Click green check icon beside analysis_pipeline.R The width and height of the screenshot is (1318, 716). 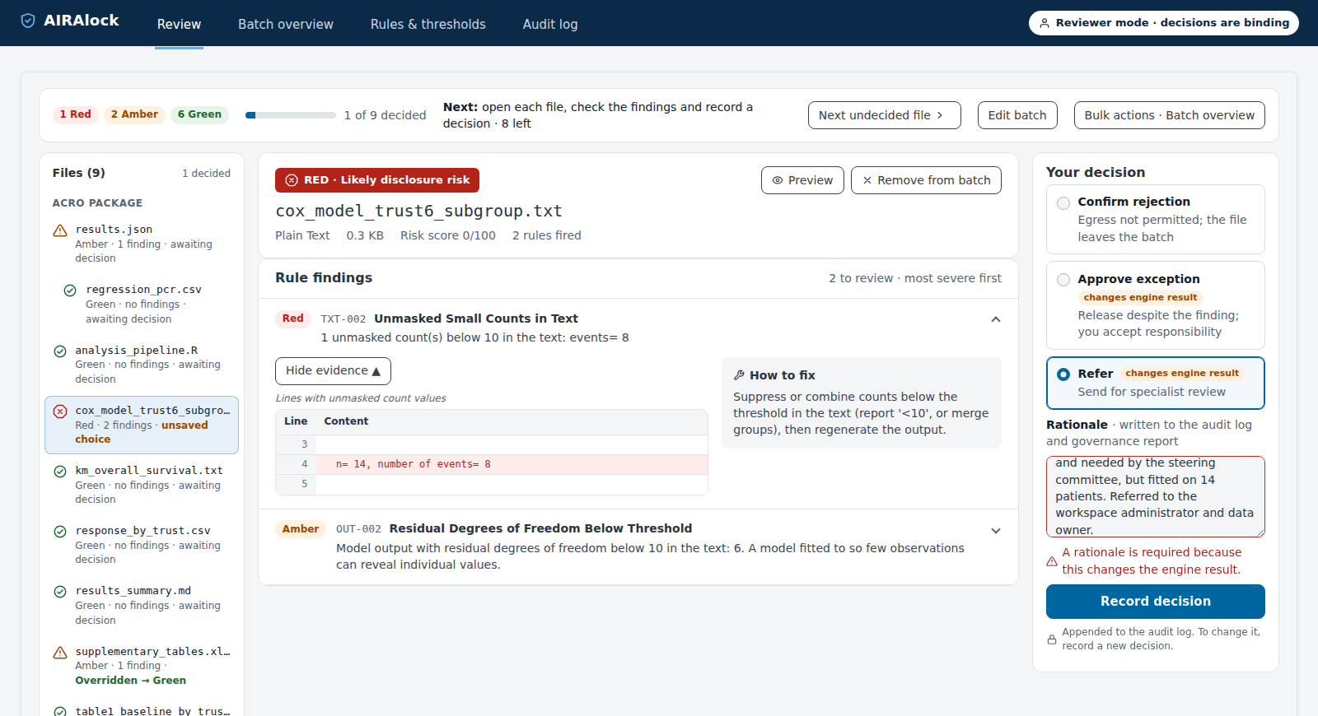60,351
